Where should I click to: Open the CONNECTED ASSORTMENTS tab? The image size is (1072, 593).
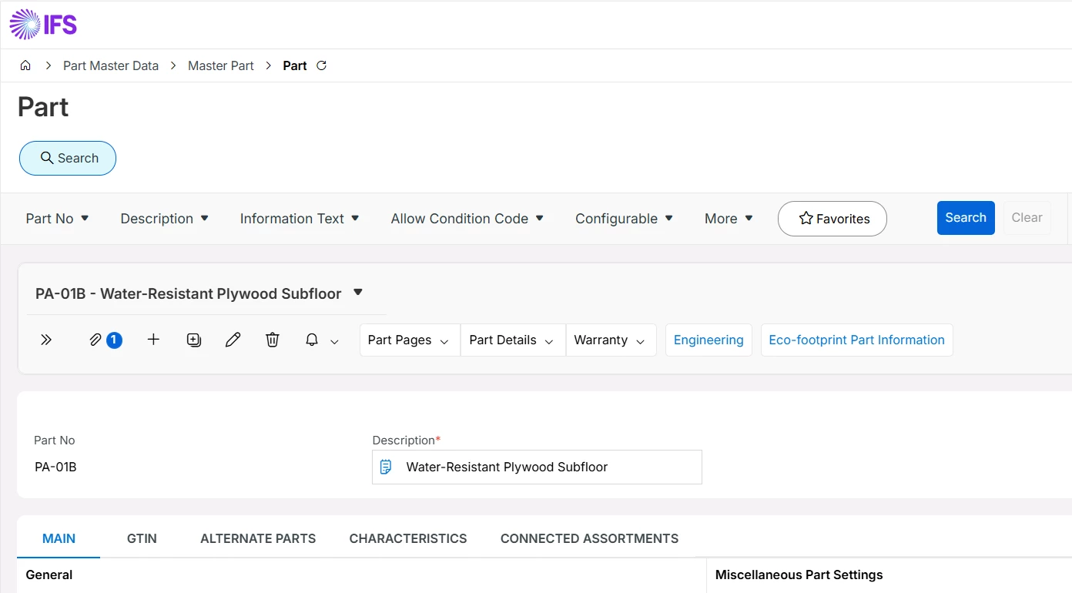tap(589, 538)
